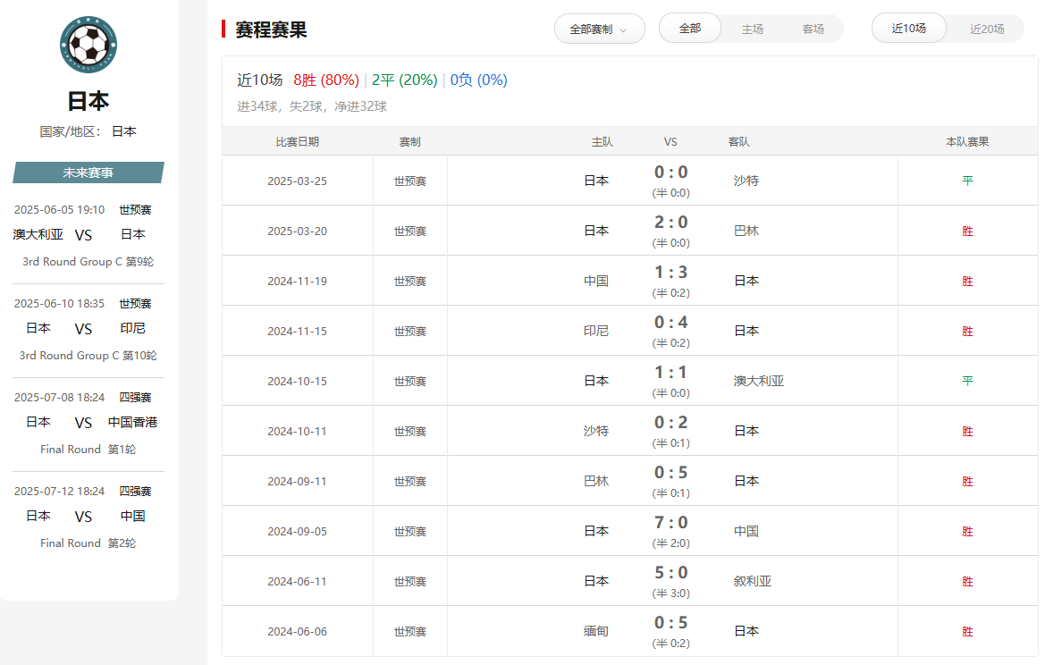Screen dimensions: 1045x665
Task: Click 缅甸 home team on 2024-06-06
Action: click(x=596, y=631)
